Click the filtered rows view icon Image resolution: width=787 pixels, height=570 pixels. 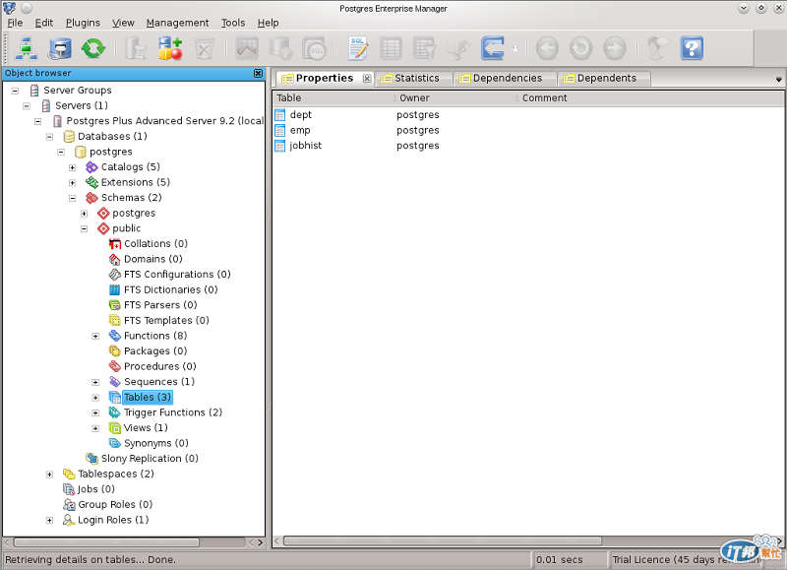pyautogui.click(x=425, y=48)
